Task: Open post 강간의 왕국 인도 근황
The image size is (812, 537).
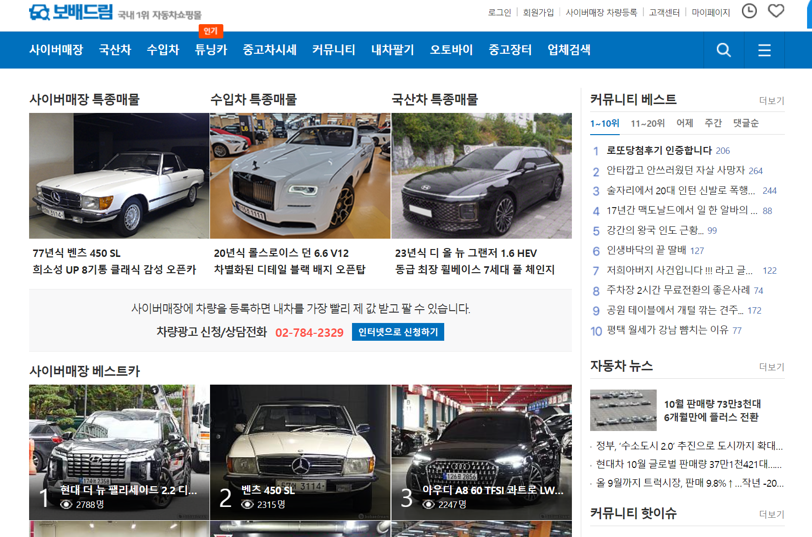Action: click(655, 230)
